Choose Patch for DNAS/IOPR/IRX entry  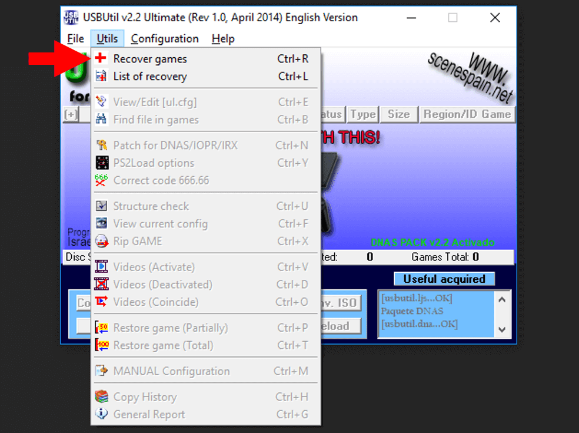point(206,146)
